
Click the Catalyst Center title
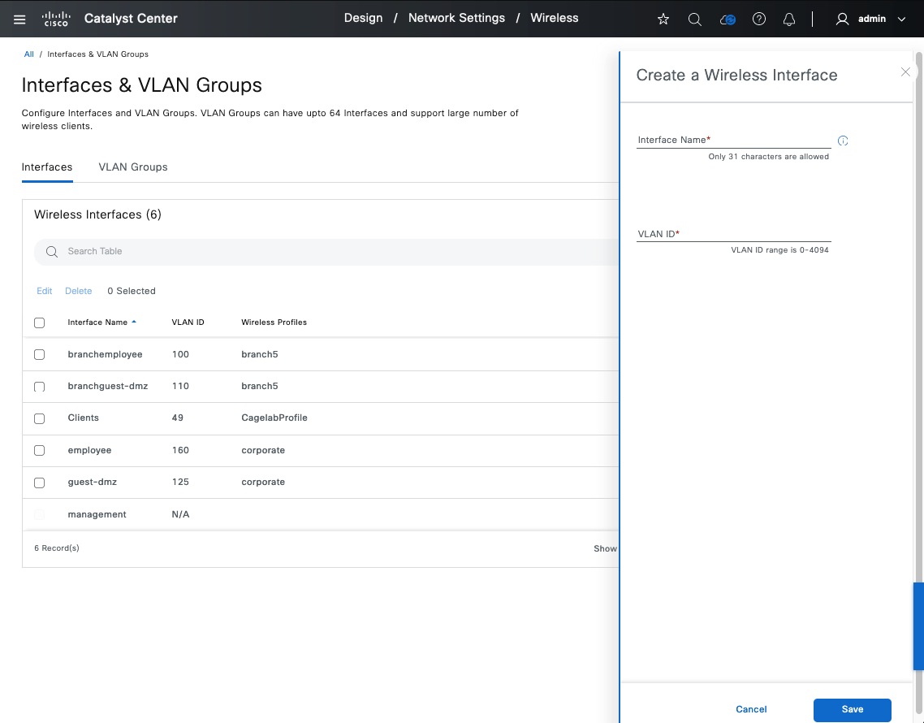click(131, 19)
